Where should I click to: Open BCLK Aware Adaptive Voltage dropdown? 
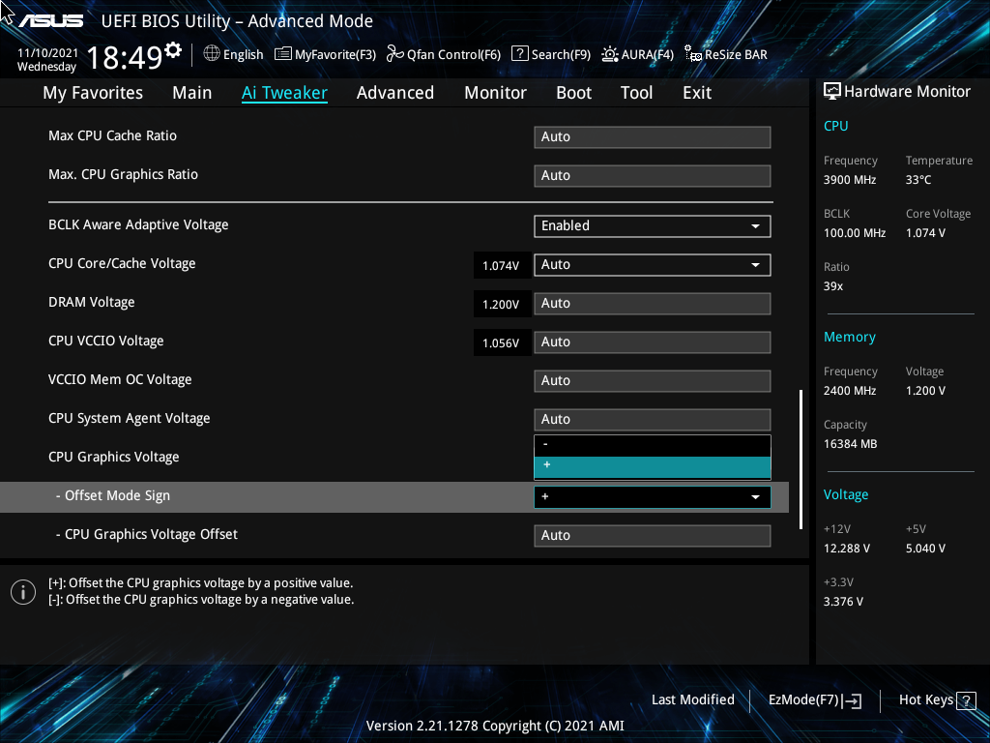tap(653, 226)
